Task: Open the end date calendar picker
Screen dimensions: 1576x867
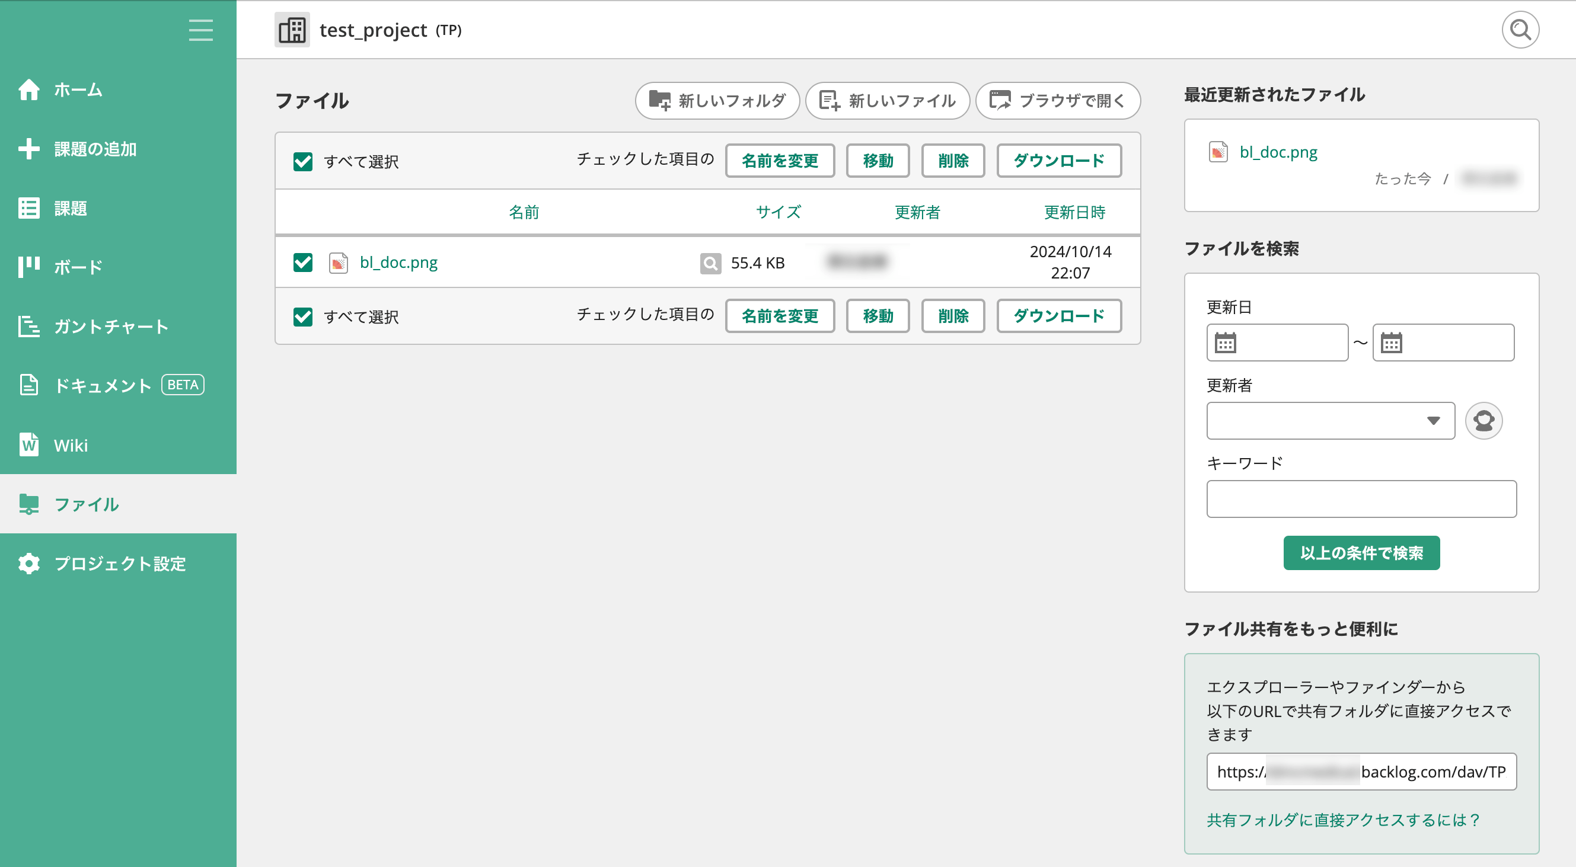Action: point(1391,343)
